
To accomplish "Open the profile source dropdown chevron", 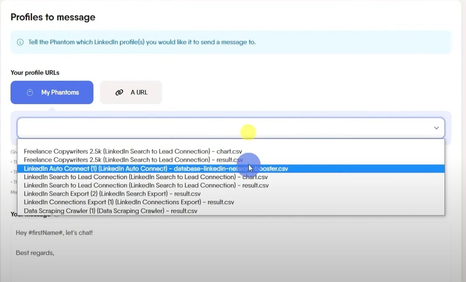I will click(436, 127).
